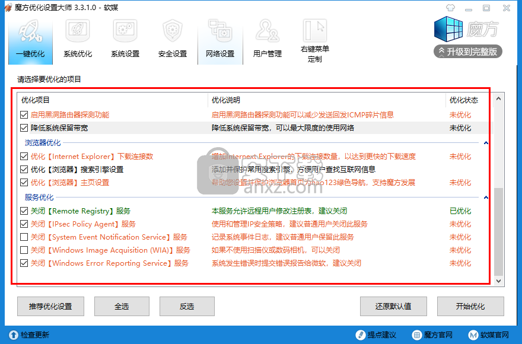
Task: Enable the System Event Notification Service checkbox
Action: click(24, 237)
